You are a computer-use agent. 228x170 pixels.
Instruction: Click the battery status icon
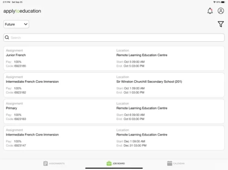(223, 2)
